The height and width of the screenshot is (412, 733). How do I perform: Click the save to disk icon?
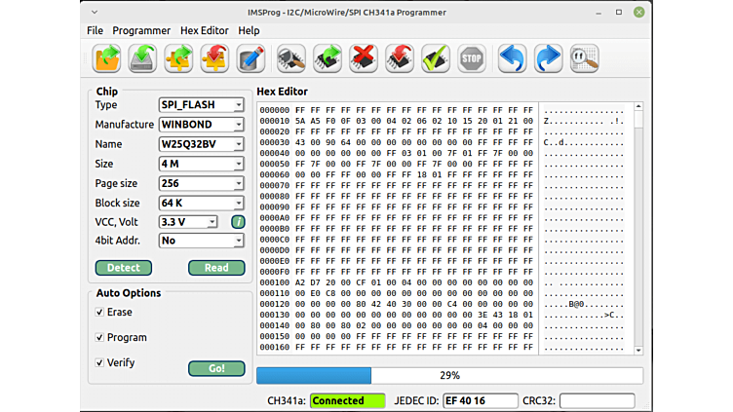click(142, 58)
